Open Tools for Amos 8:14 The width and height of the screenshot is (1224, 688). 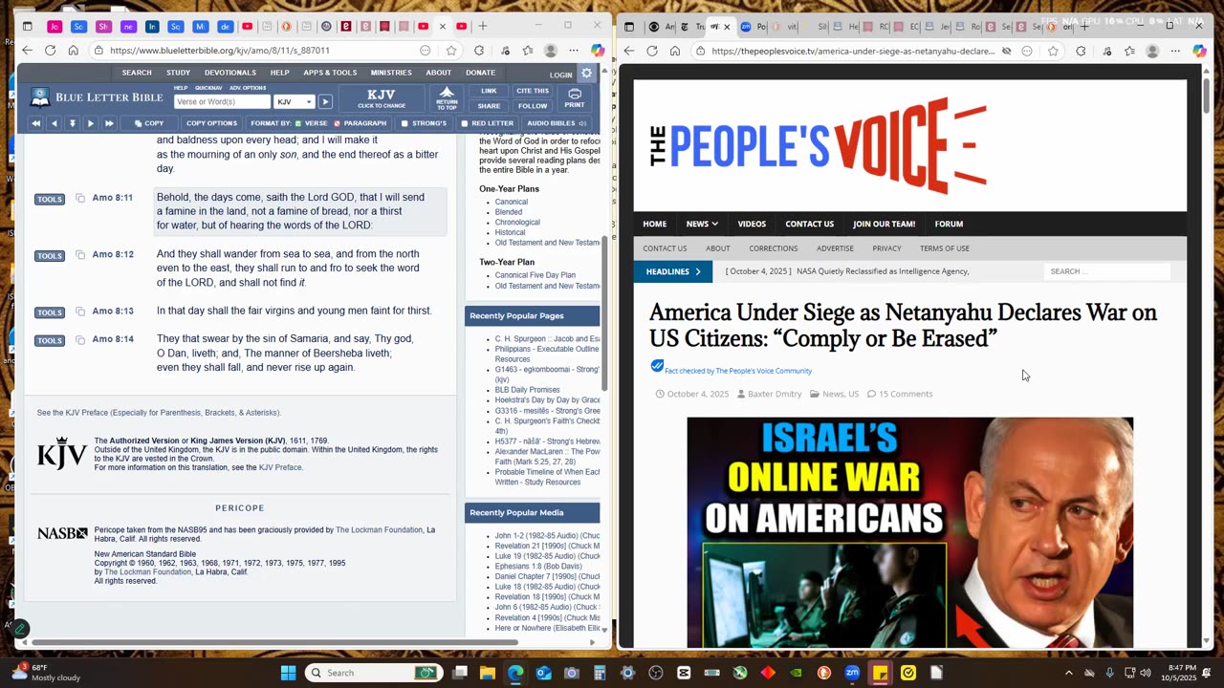50,340
